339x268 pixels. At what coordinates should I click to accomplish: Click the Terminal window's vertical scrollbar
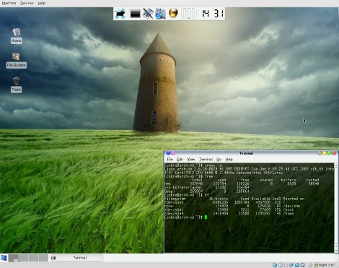click(x=336, y=208)
